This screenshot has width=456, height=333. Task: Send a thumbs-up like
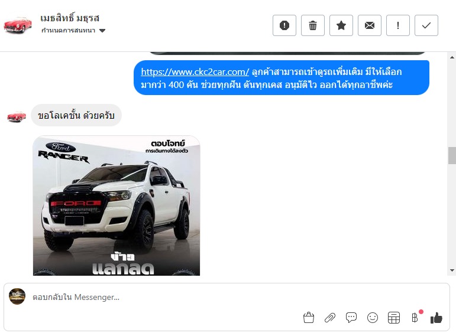436,318
